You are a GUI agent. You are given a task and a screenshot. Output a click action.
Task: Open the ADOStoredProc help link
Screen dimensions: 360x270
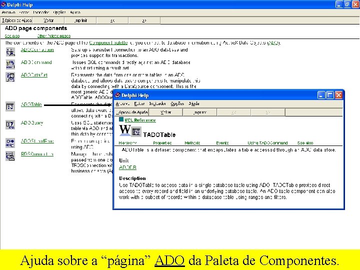pyautogui.click(x=37, y=141)
